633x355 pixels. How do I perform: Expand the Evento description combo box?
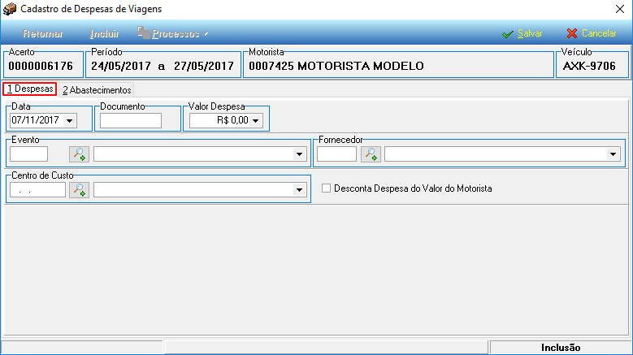click(x=299, y=154)
